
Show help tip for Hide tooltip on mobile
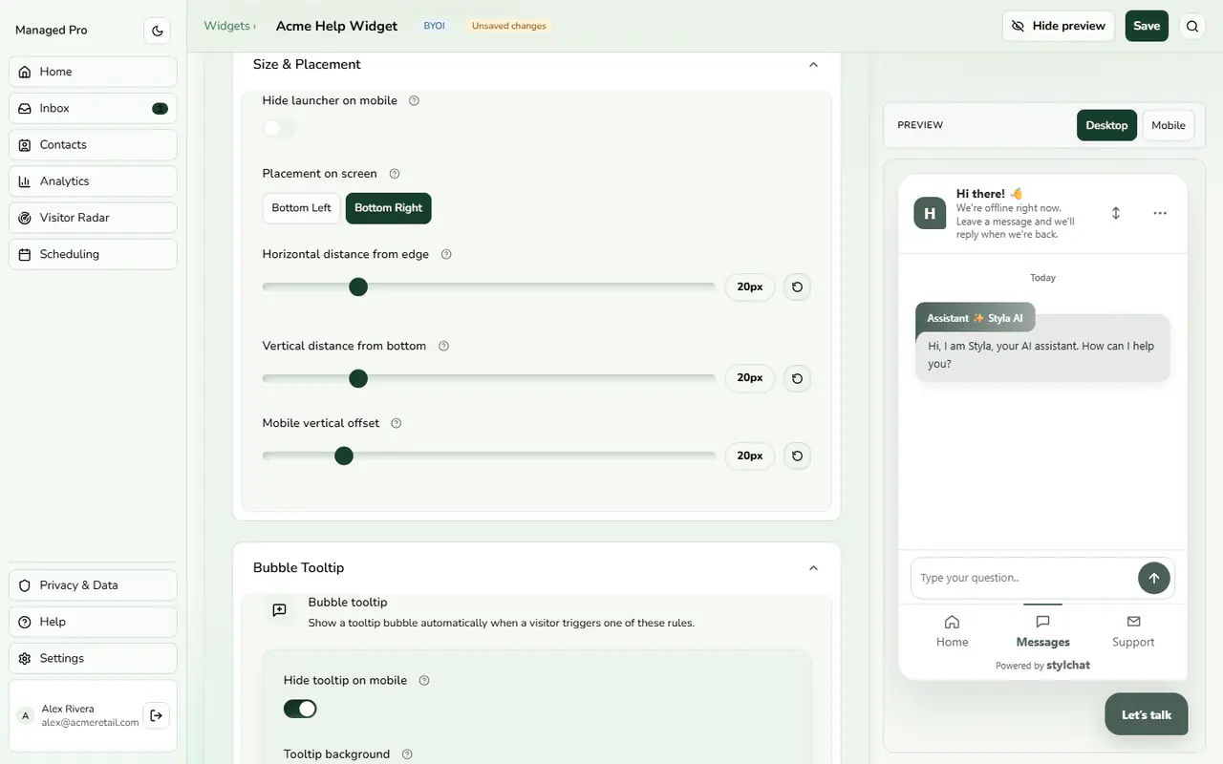click(x=424, y=681)
